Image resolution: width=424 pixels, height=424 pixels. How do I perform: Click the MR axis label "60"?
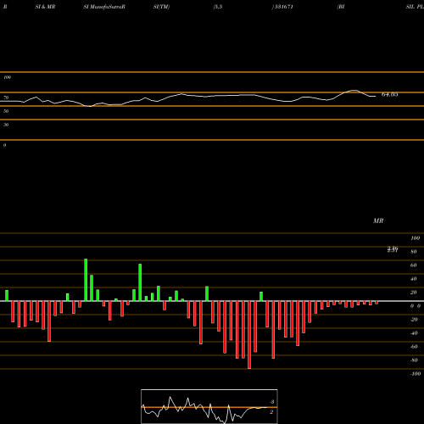414,265
